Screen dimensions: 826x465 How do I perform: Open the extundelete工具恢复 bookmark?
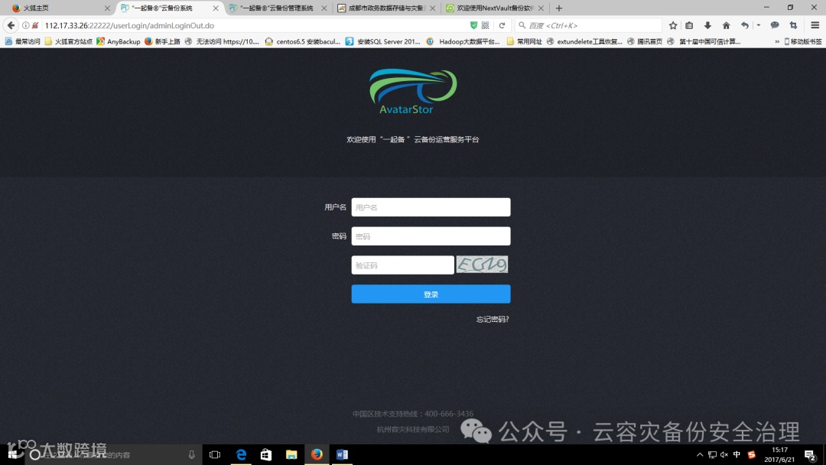pos(584,41)
